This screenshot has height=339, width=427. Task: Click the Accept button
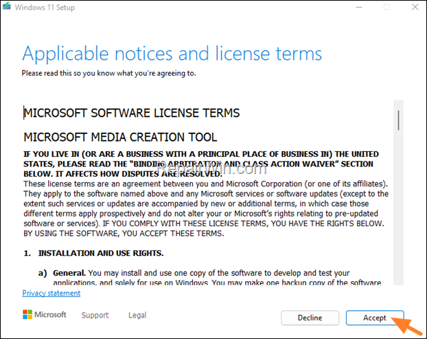(x=375, y=318)
